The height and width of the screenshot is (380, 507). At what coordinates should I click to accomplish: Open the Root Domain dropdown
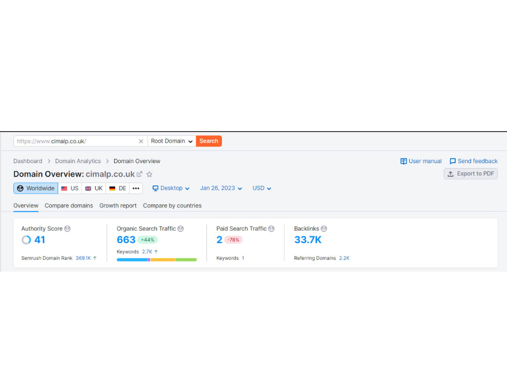tap(172, 141)
